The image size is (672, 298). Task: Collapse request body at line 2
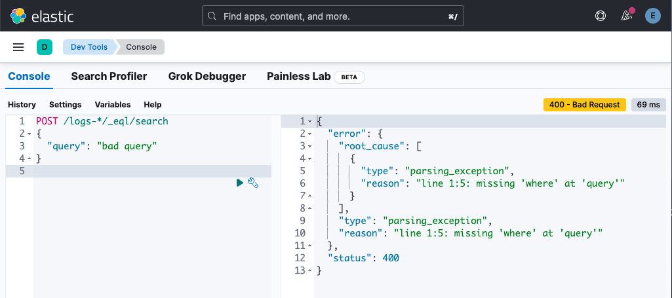tap(30, 134)
